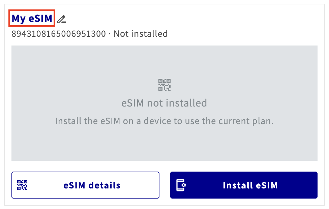This screenshot has height=209, width=329.
Task: Click the eSIM not installed message
Action: click(x=164, y=103)
